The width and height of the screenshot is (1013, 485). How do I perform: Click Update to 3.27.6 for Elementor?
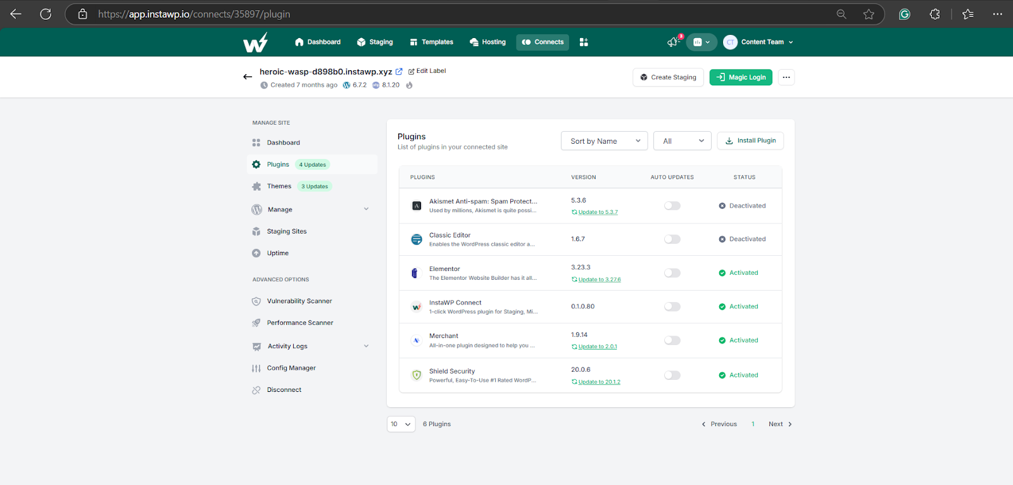pyautogui.click(x=596, y=279)
